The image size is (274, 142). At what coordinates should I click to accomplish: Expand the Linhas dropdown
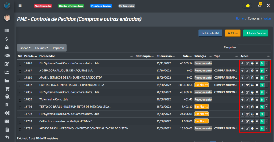click(x=25, y=48)
